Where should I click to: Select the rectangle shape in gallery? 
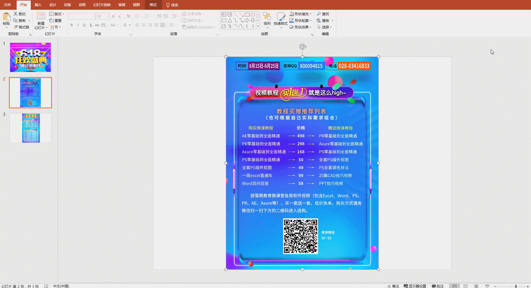click(247, 14)
